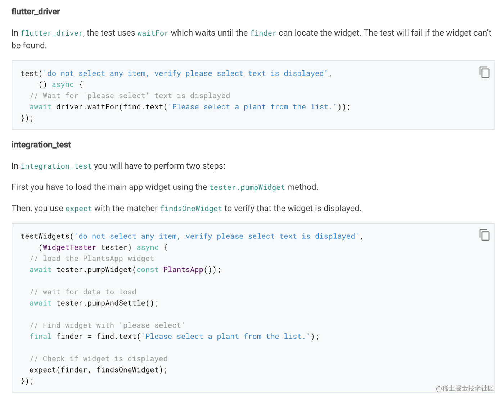This screenshot has width=504, height=402.
Task: Click the 'wait for data to load' comment
Action: coord(83,292)
